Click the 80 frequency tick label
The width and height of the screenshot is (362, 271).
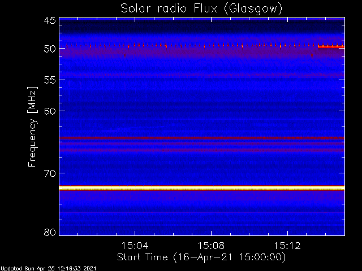(x=50, y=232)
